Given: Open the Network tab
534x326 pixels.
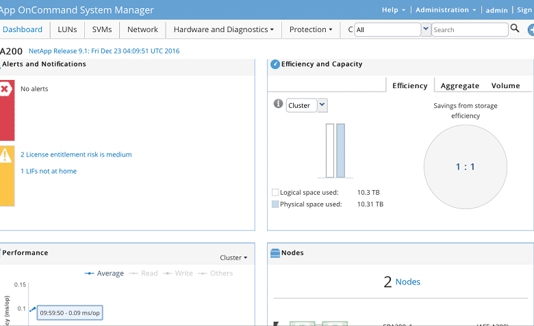Looking at the screenshot, I should (142, 29).
